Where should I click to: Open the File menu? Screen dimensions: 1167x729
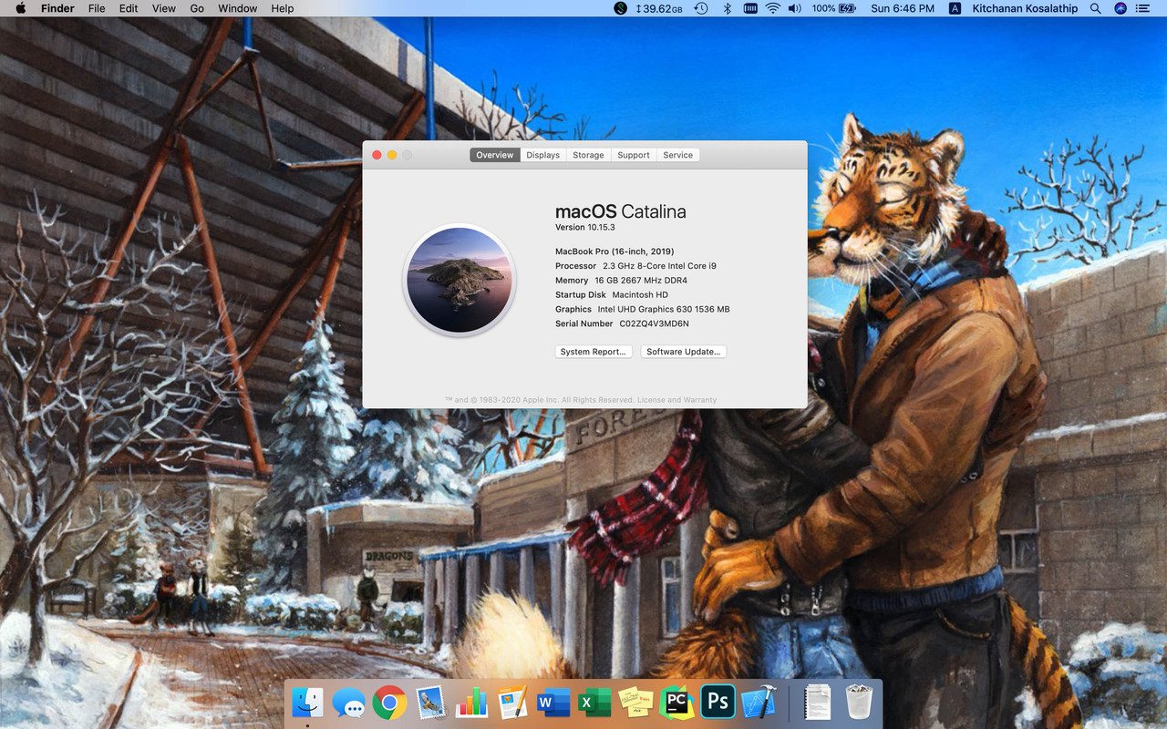[97, 8]
